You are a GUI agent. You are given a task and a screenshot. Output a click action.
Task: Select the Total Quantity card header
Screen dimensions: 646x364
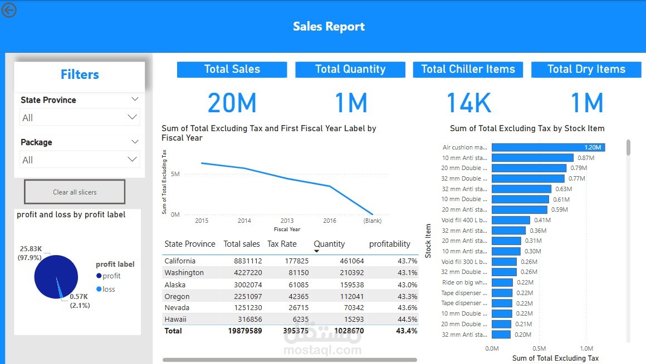[350, 69]
